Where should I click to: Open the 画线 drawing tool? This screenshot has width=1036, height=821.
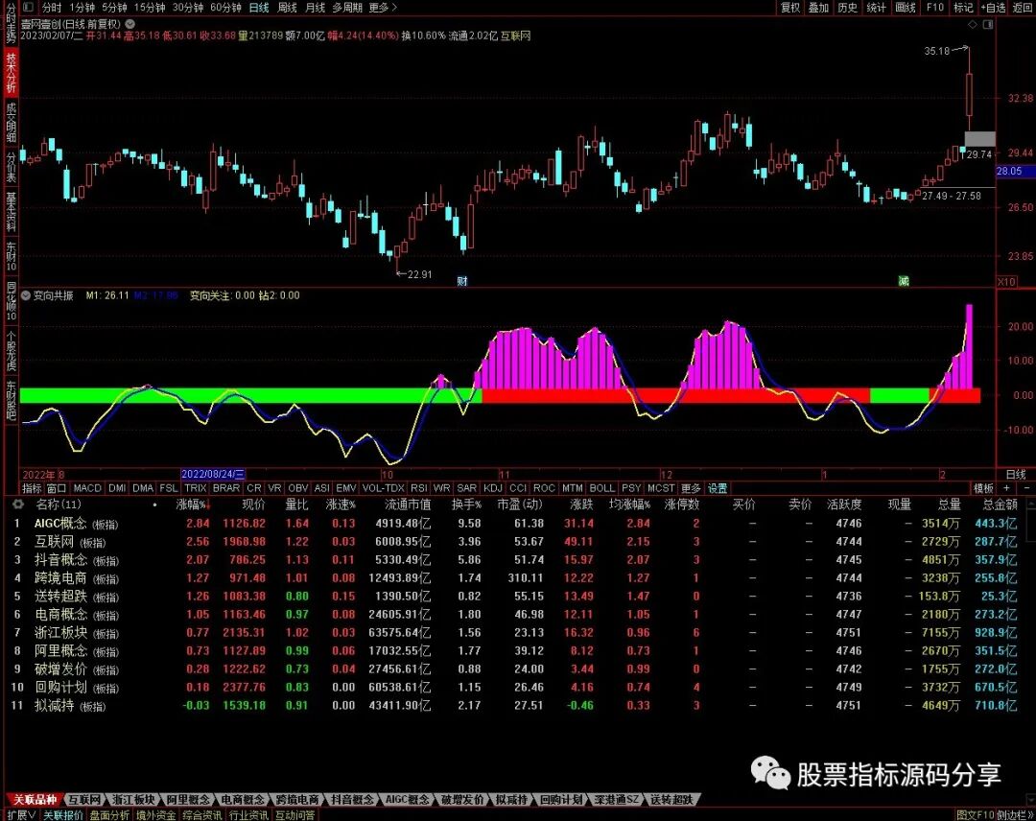coord(906,8)
